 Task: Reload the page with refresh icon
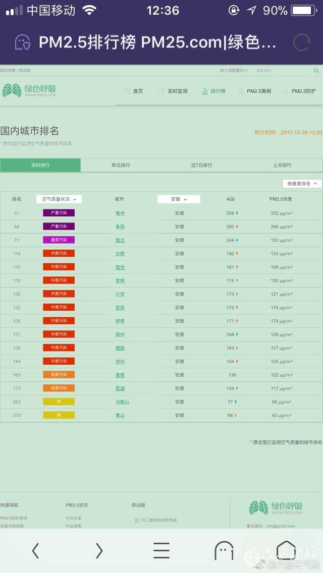301,43
